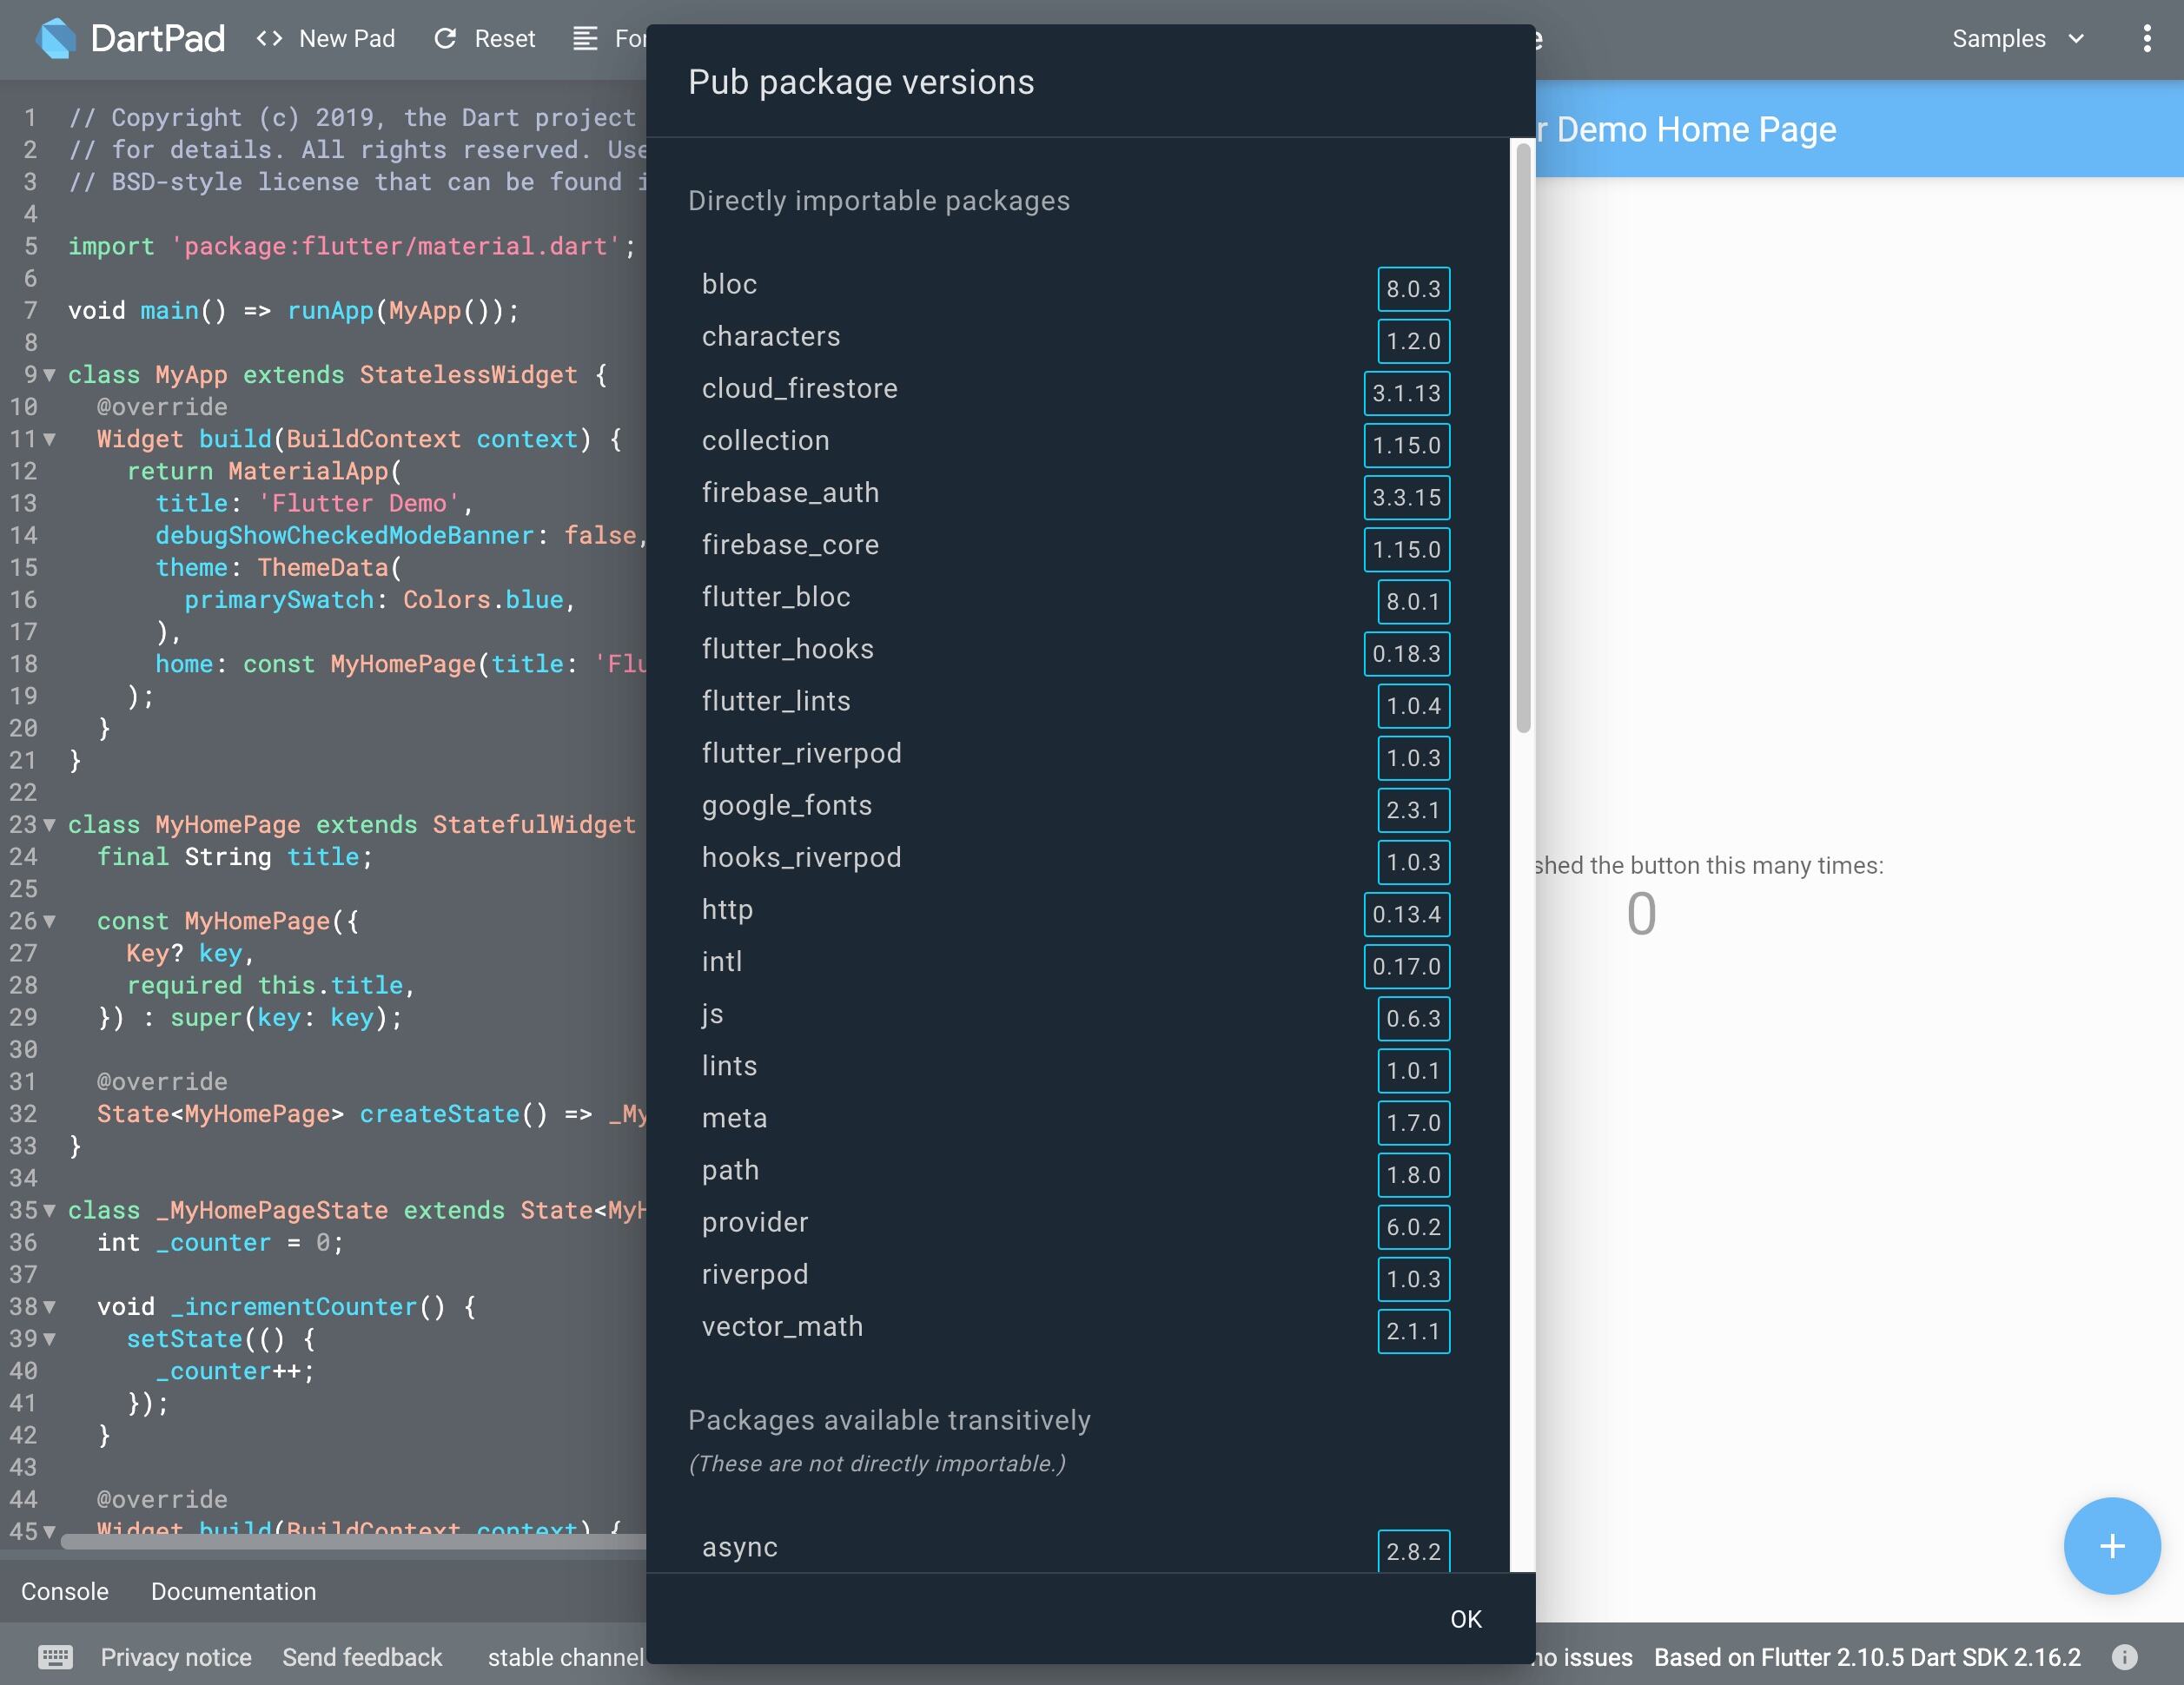Collapse the class MyApp fold arrow
Viewport: 2184px width, 1685px height.
coord(49,375)
